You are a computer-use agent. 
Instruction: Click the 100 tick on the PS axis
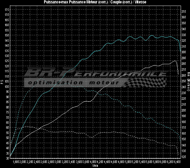point(7,86)
